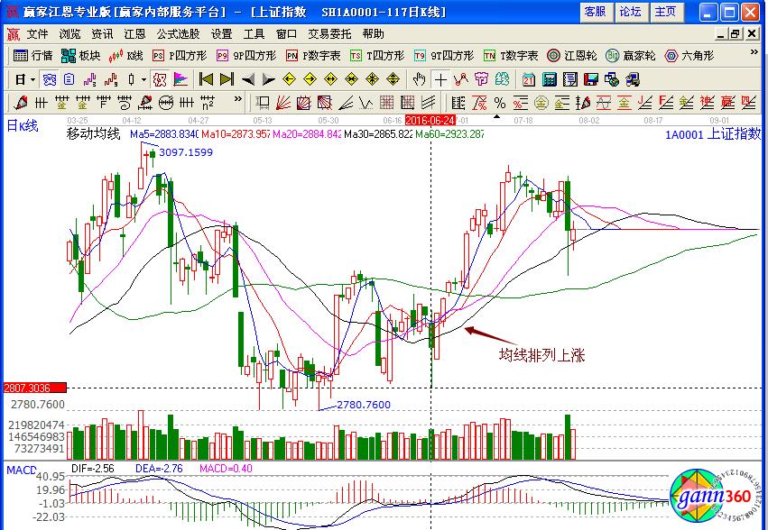The image size is (768, 530).
Task: Click the 论坛 forum button
Action: pos(630,12)
